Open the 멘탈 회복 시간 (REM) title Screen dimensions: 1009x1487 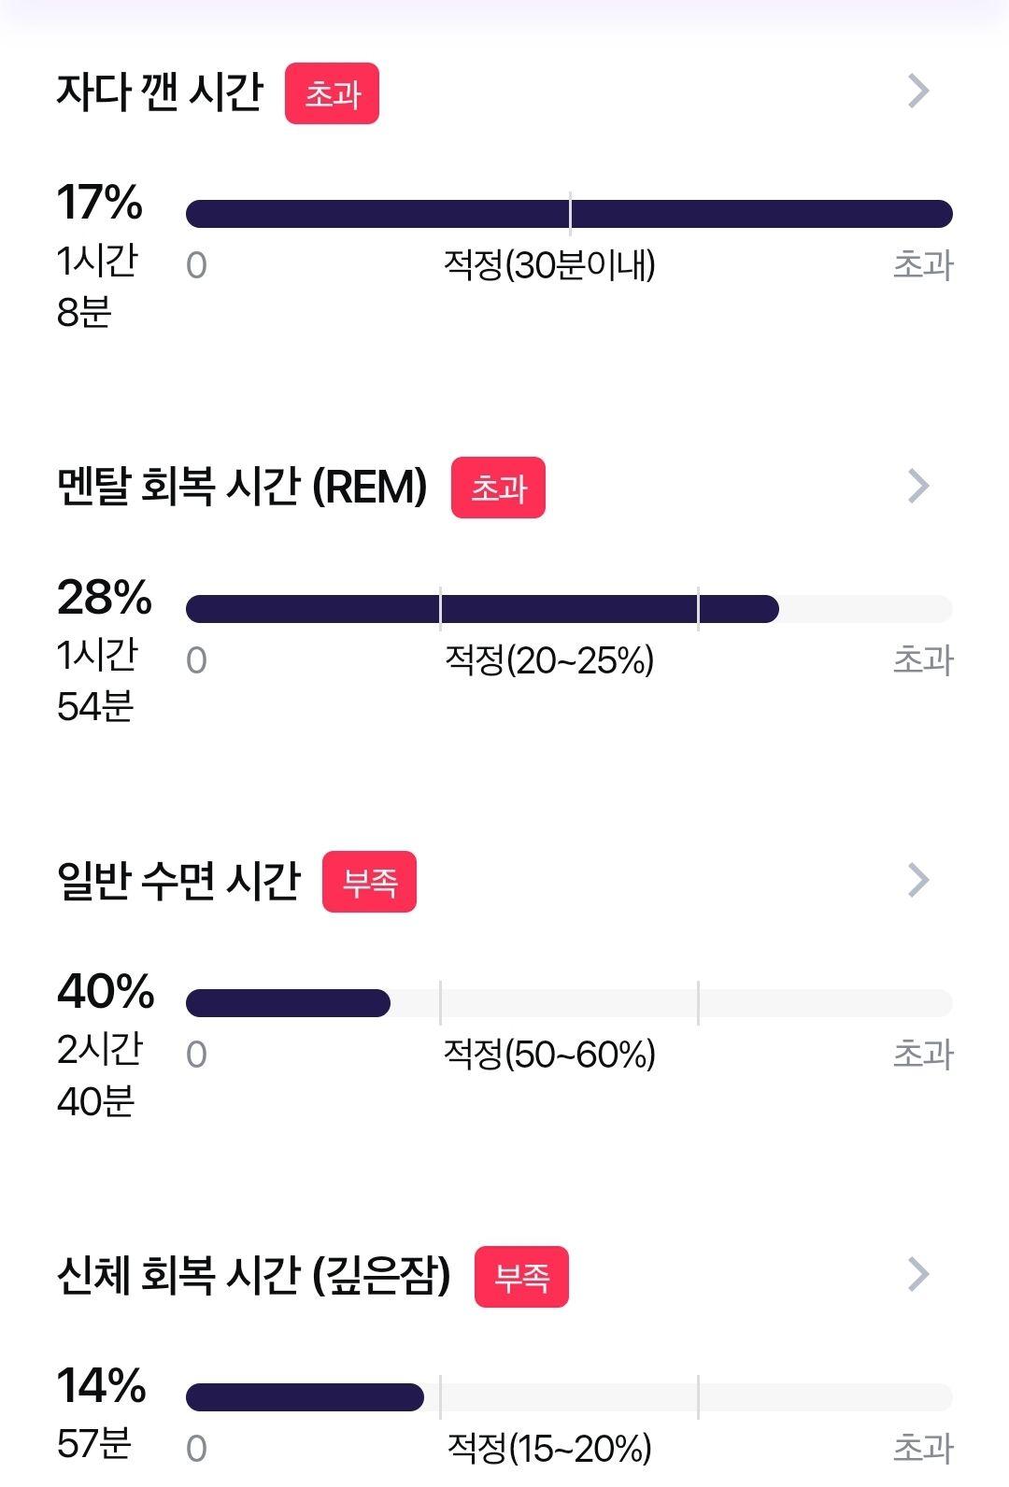coord(242,487)
